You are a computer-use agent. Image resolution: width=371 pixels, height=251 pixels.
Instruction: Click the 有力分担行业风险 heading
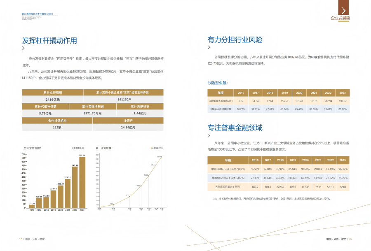click(235, 40)
